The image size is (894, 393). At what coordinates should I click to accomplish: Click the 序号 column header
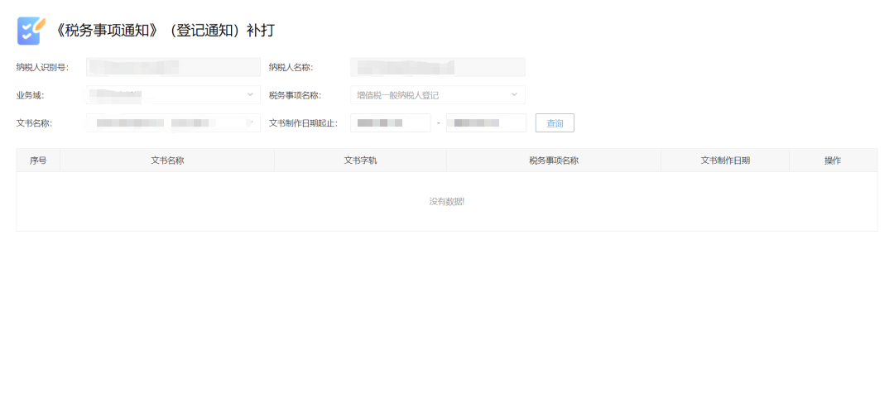pyautogui.click(x=38, y=161)
